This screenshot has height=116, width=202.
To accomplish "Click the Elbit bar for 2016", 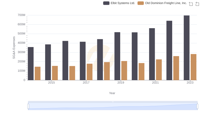I will pyautogui.click(x=65, y=61).
